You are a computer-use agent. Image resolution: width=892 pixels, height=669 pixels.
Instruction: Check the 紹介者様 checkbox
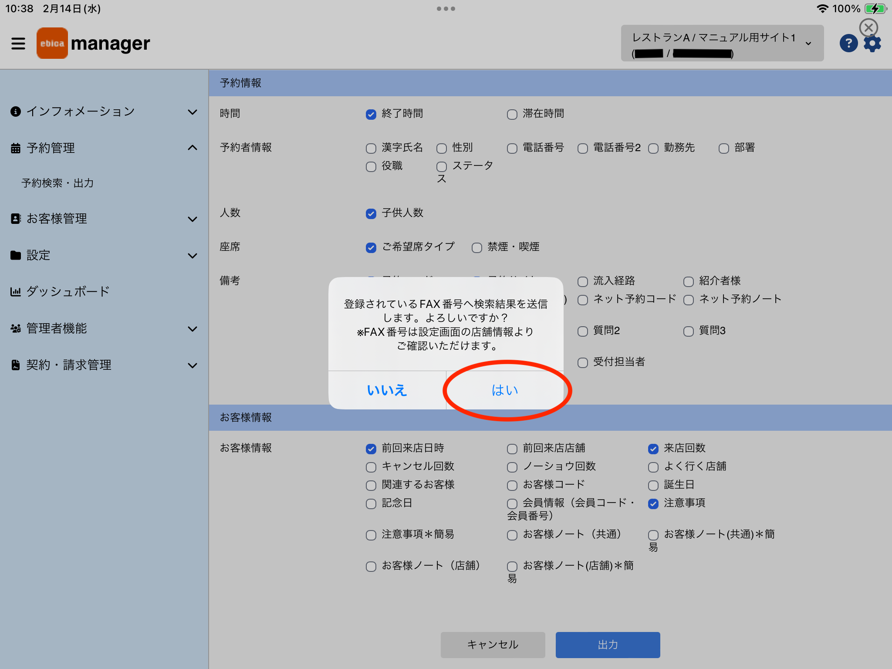pyautogui.click(x=689, y=282)
